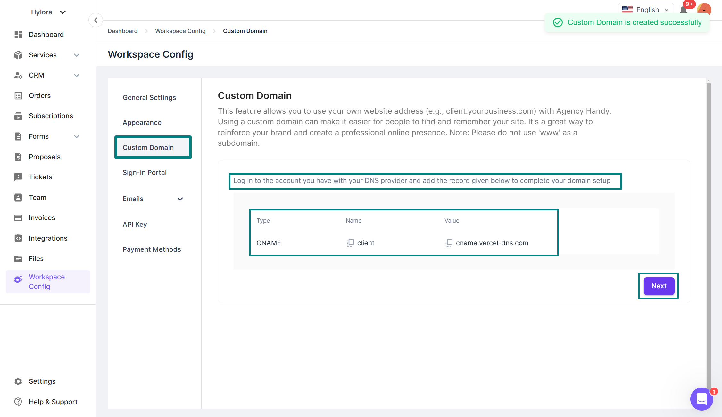Go to Integrations in sidebar
This screenshot has width=722, height=417.
(x=48, y=238)
